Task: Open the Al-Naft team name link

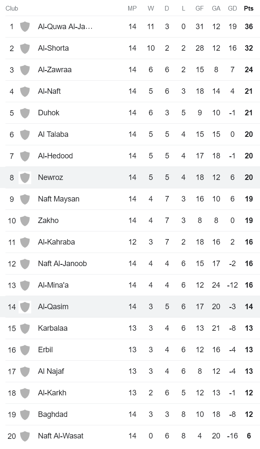Action: click(49, 91)
